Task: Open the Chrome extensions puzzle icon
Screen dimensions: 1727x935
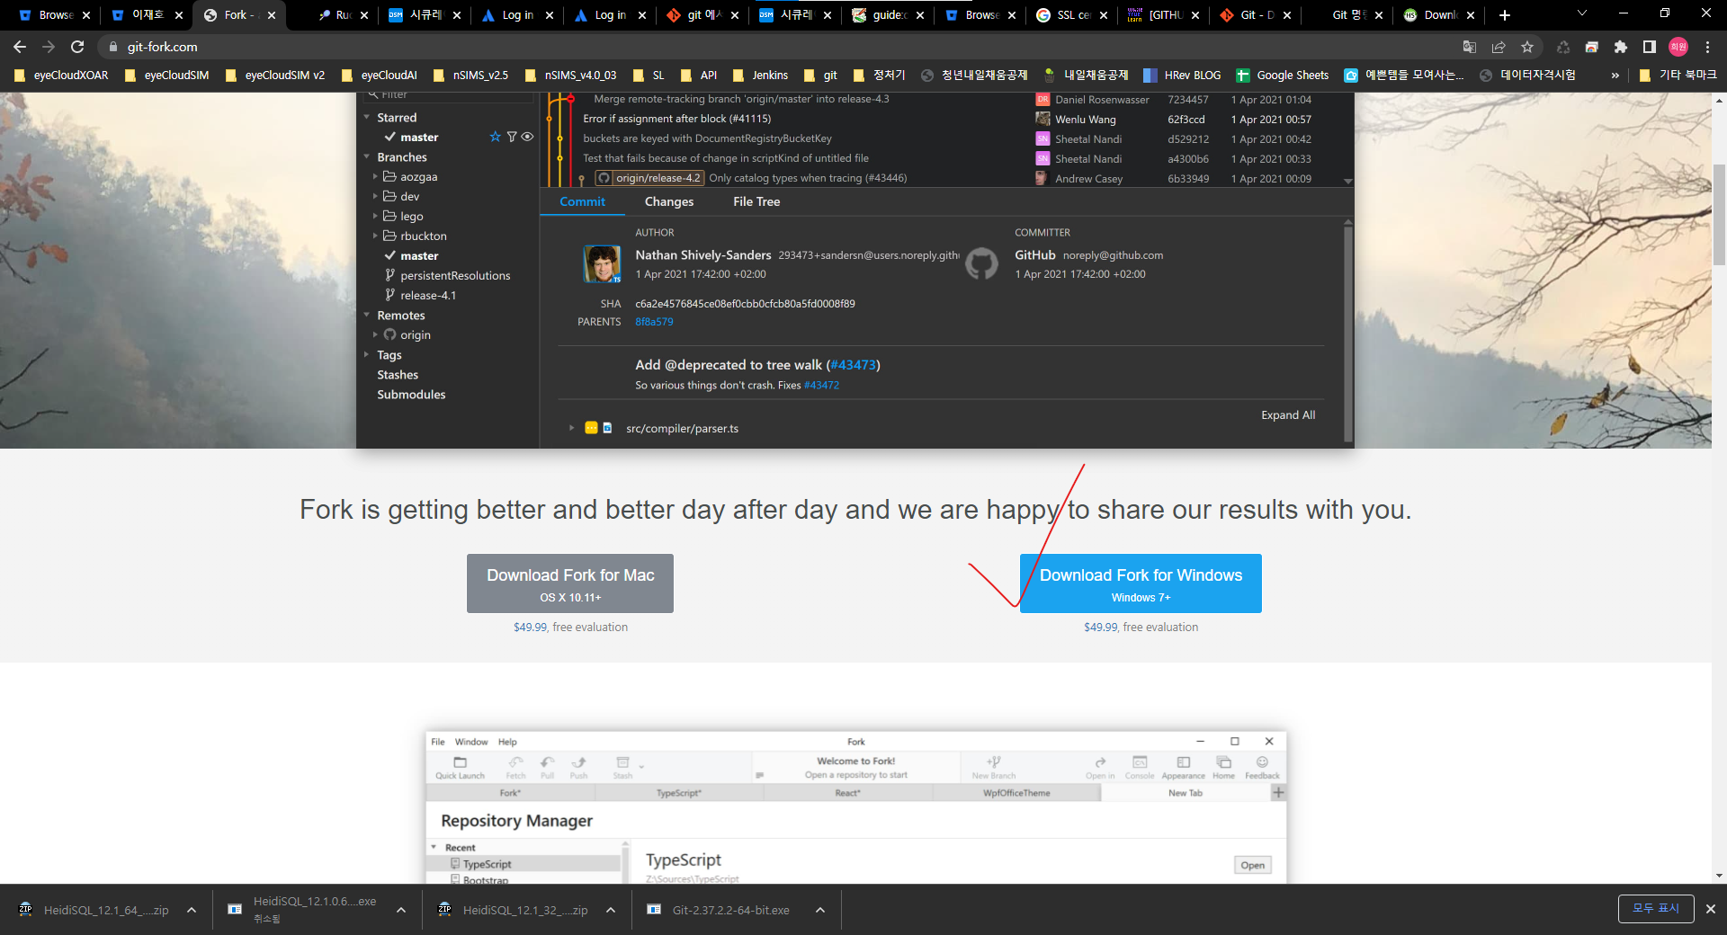Action: 1621,47
